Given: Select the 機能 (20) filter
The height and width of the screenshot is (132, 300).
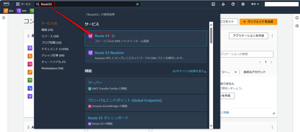Looking at the screenshot, I should point(47,30).
